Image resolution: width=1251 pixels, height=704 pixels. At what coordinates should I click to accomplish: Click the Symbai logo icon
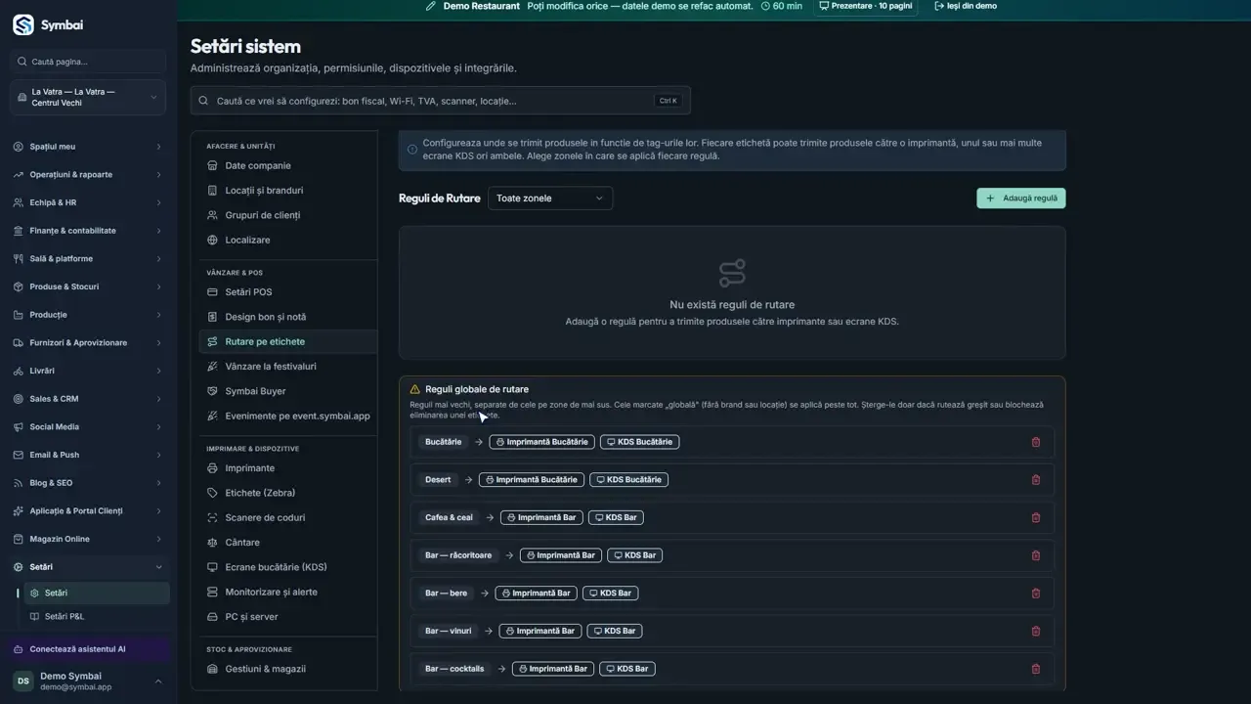tap(22, 25)
